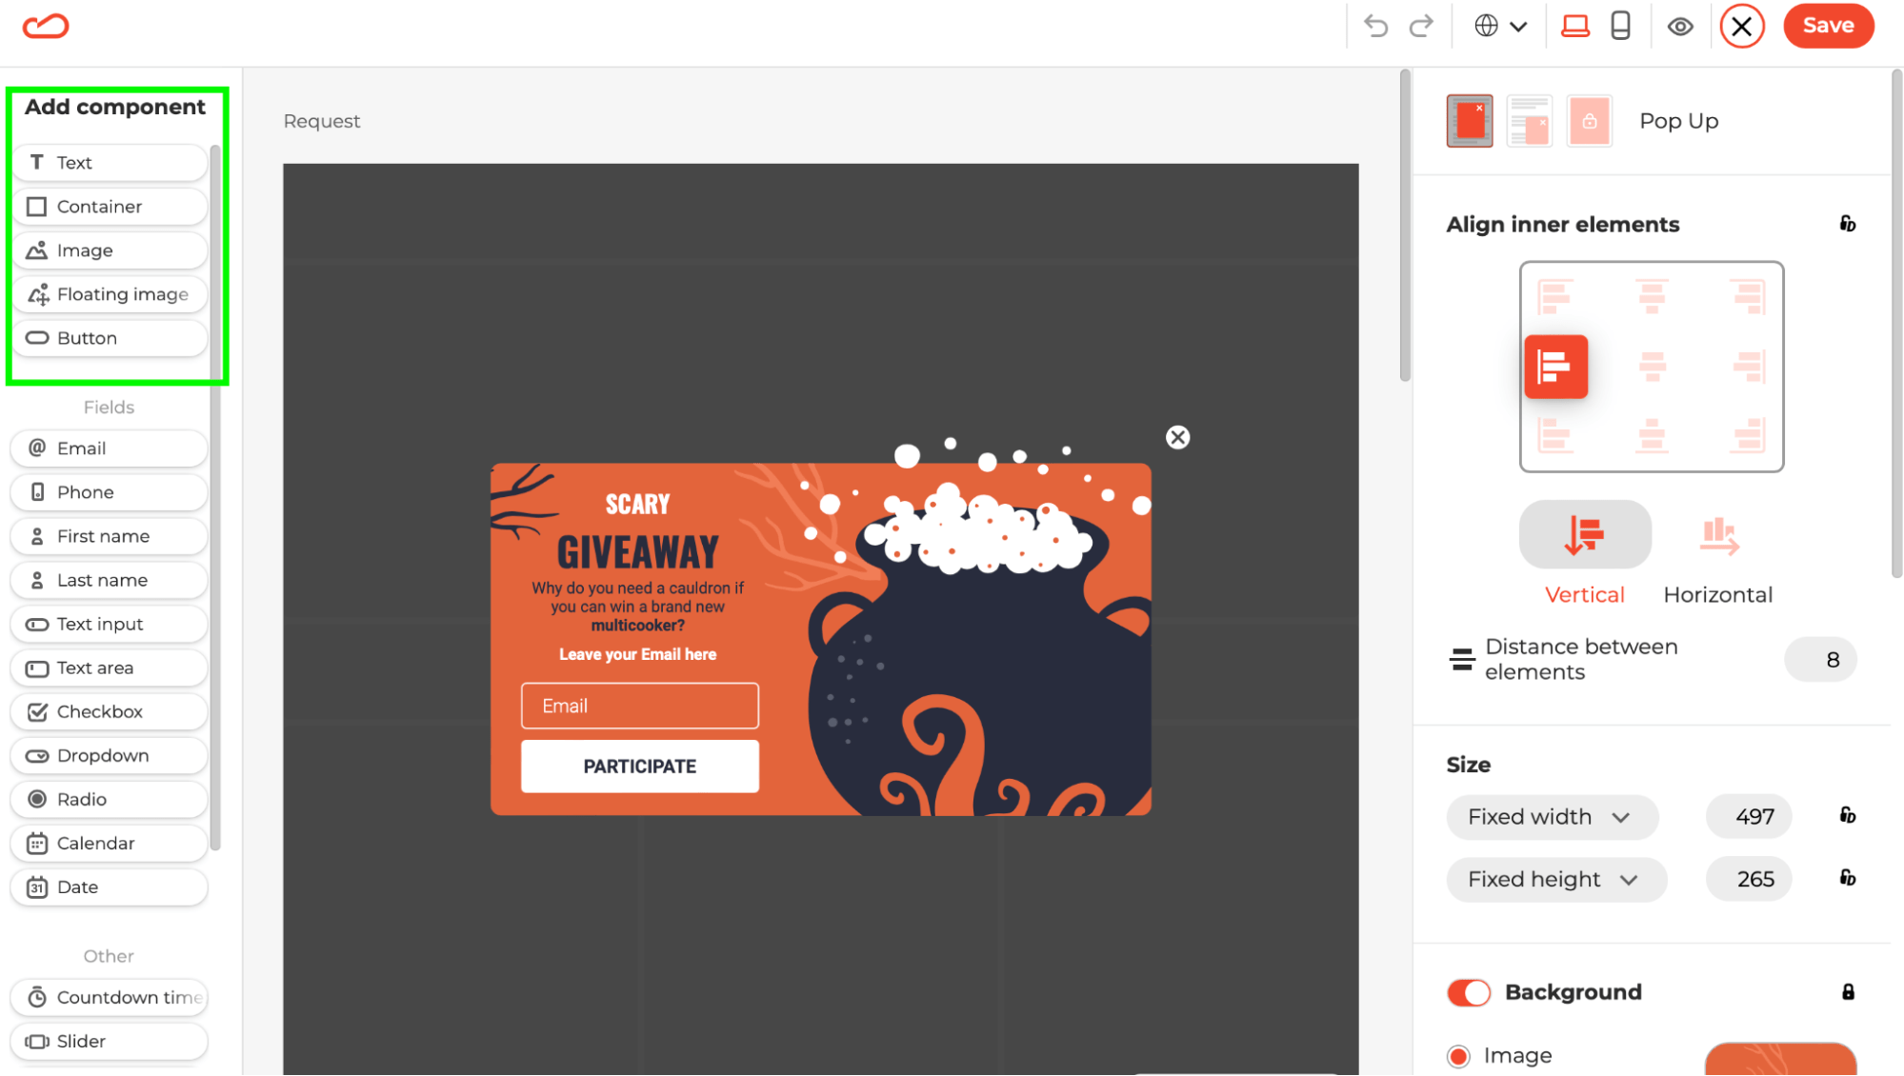Screen dimensions: 1904x1076
Task: Select the Pop Up layout type icon
Action: (1470, 121)
